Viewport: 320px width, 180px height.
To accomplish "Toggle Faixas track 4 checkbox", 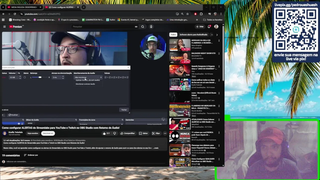I will coord(118,77).
